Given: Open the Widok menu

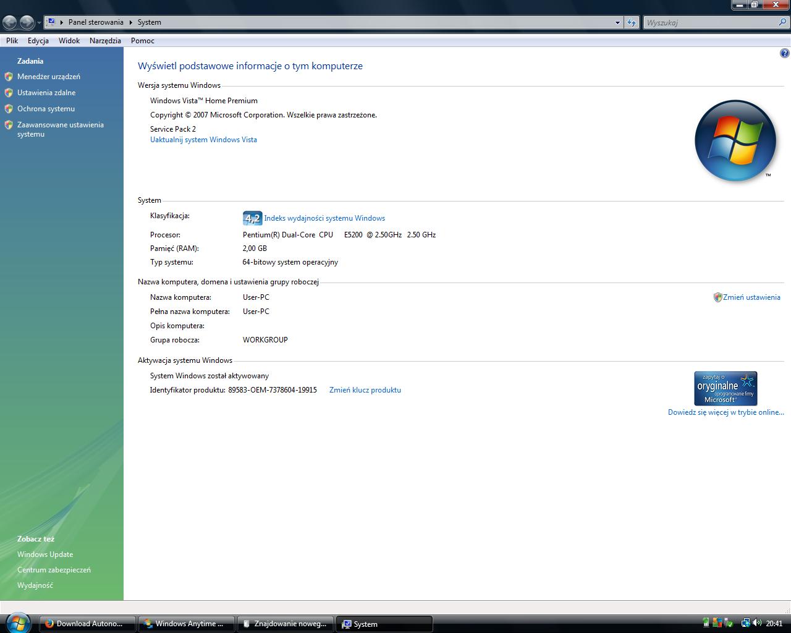Looking at the screenshot, I should (x=69, y=41).
